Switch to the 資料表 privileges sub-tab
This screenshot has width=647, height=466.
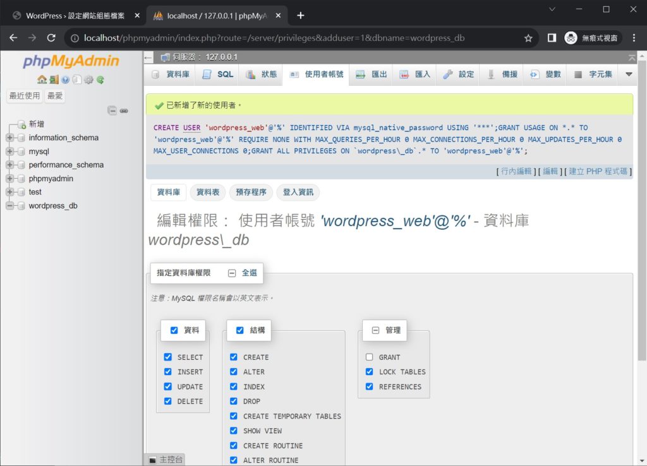tap(208, 192)
